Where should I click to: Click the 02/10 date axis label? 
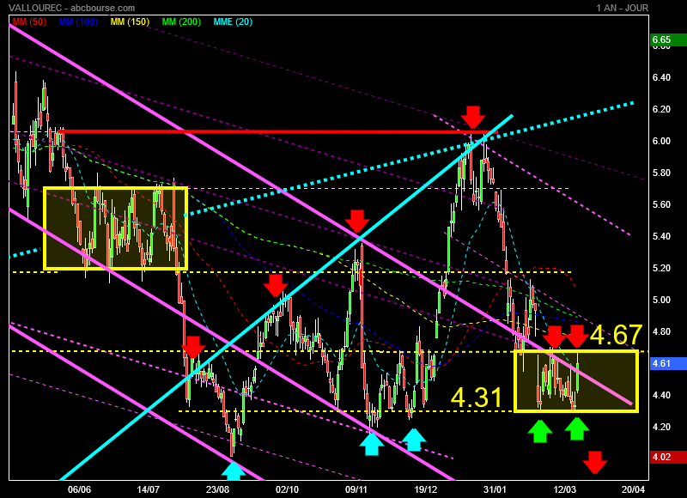pos(287,489)
